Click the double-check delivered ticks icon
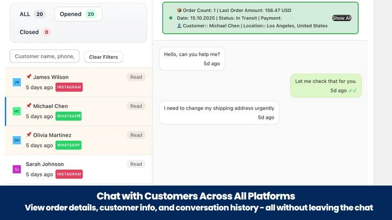The image size is (392, 220). (352, 90)
